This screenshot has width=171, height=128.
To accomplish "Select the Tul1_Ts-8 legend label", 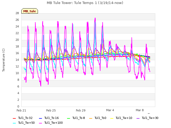I will click(79, 118).
